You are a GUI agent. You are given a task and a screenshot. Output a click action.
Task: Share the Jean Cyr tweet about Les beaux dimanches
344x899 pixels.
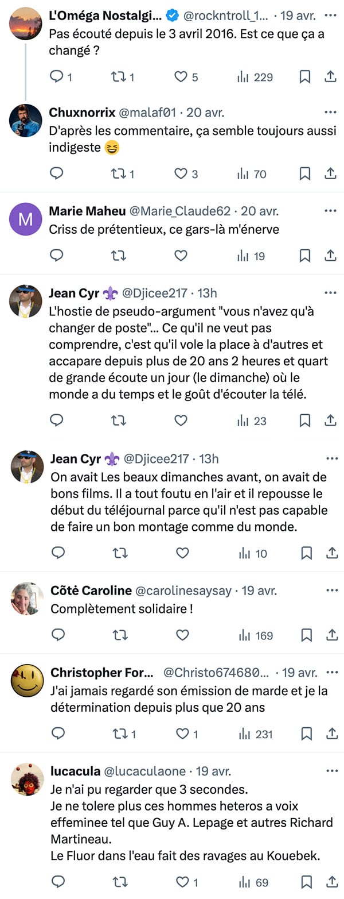[x=332, y=553]
